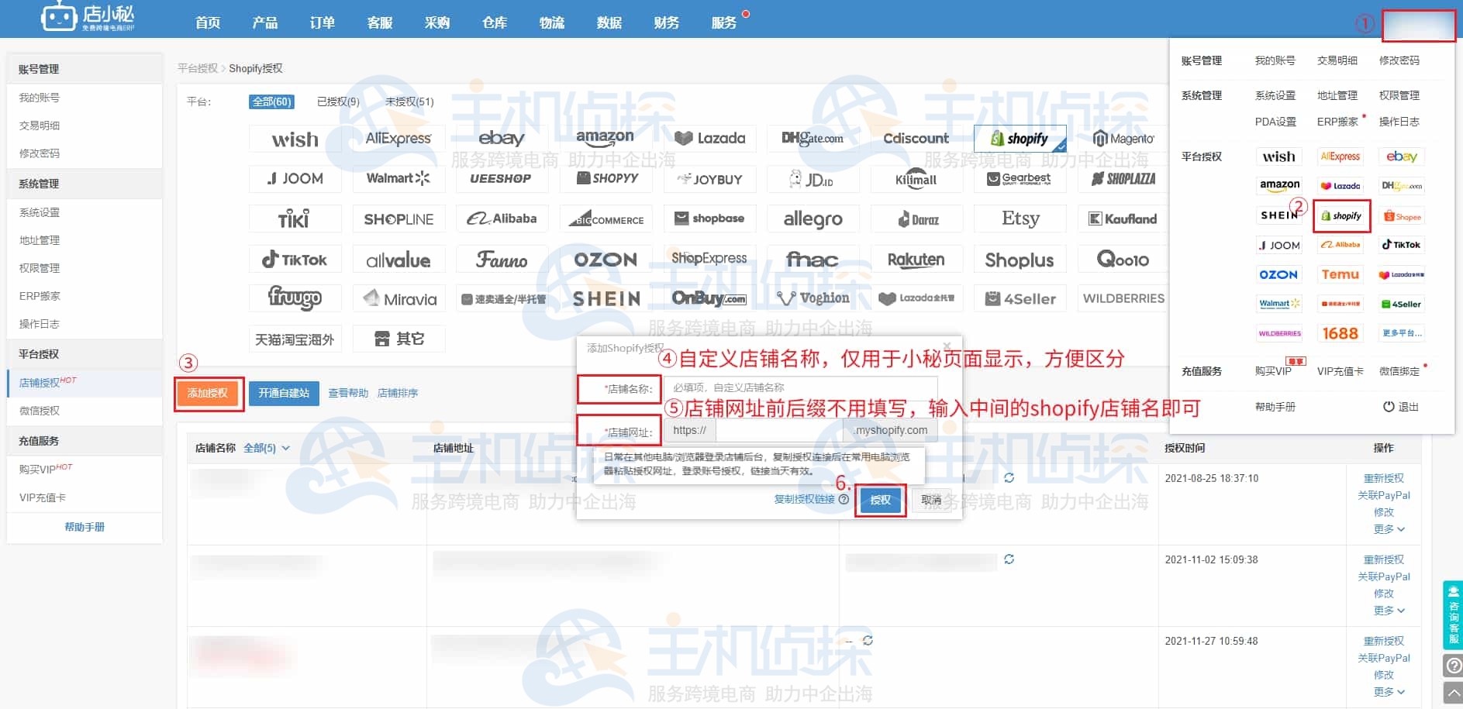Open the 物流 top menu

(x=552, y=22)
